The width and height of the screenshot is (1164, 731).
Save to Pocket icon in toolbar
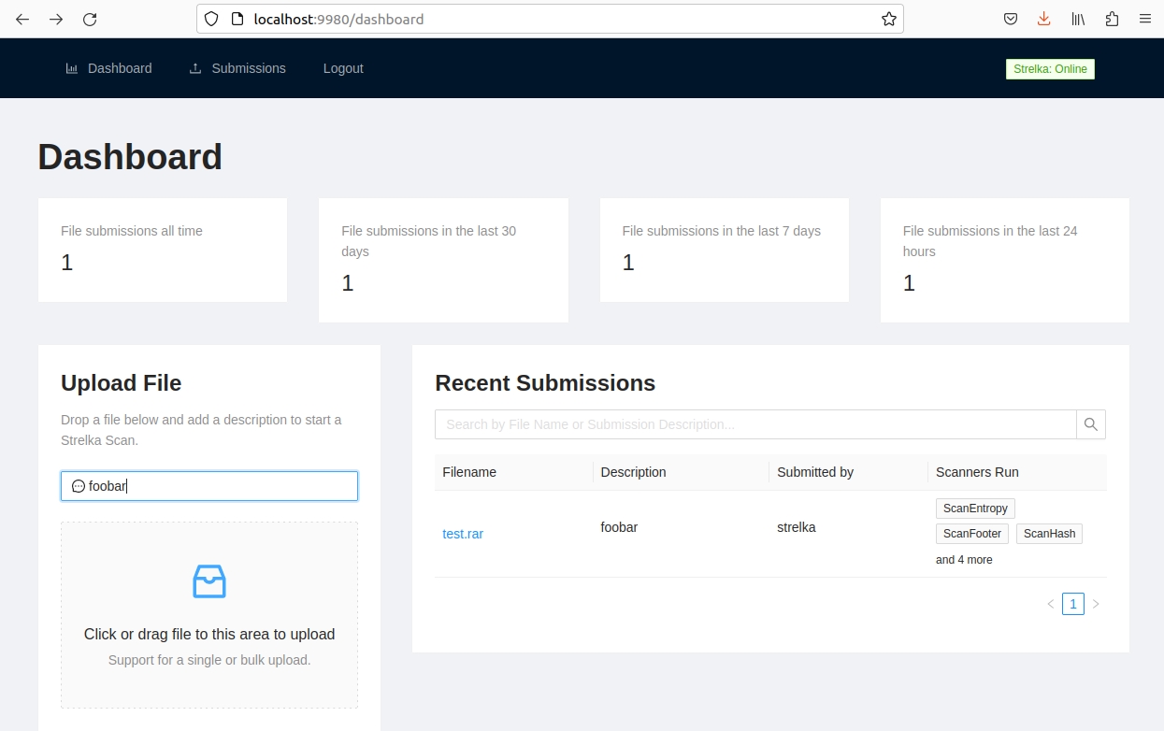pos(1011,19)
